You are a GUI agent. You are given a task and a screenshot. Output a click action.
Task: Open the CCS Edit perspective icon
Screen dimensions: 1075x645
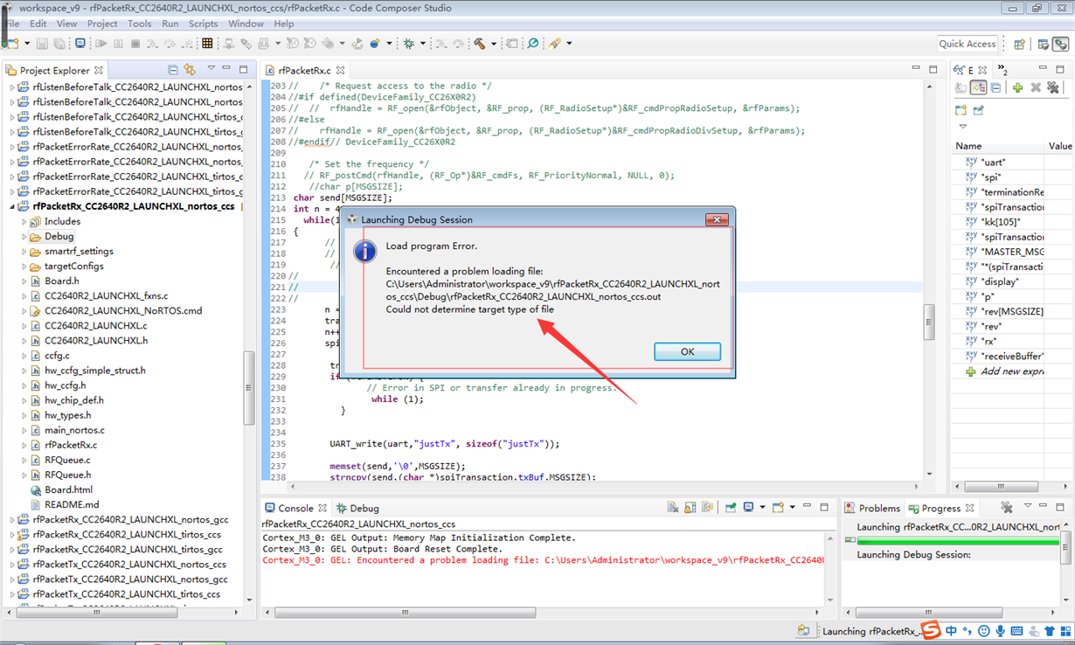(1043, 44)
